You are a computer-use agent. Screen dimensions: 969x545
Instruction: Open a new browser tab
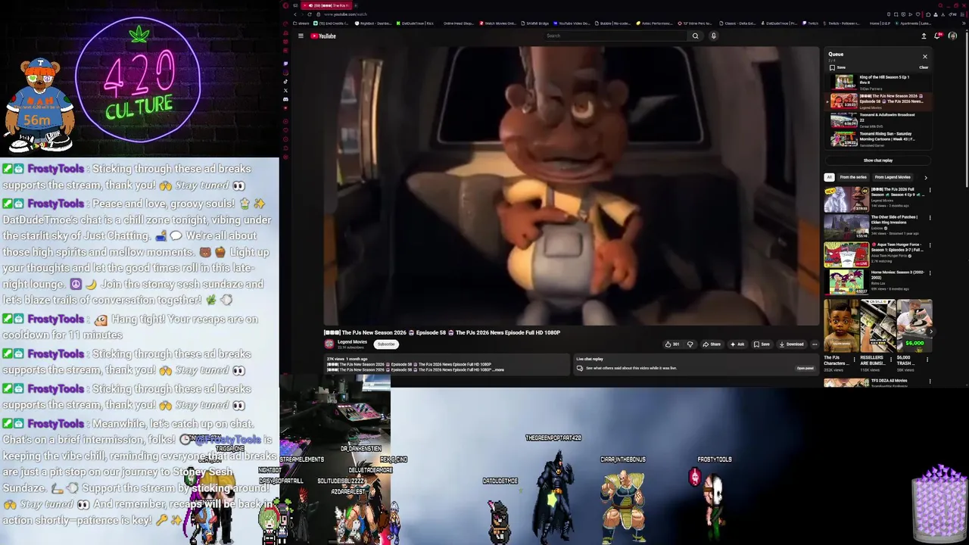356,5
